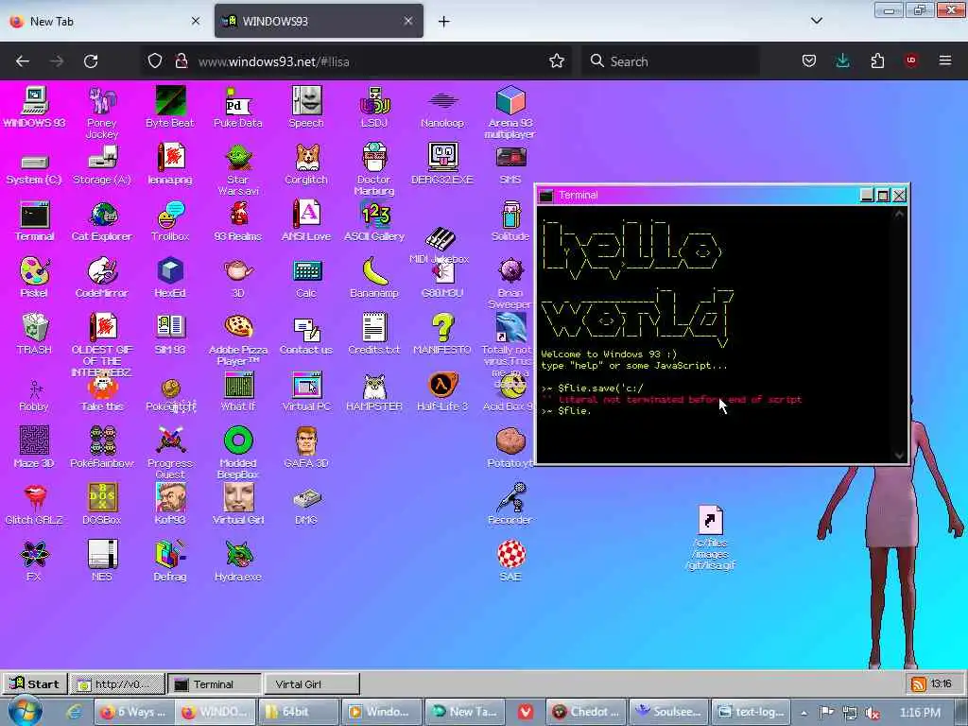List all tabs dropdown arrow
Image resolution: width=968 pixels, height=726 pixels.
click(817, 21)
